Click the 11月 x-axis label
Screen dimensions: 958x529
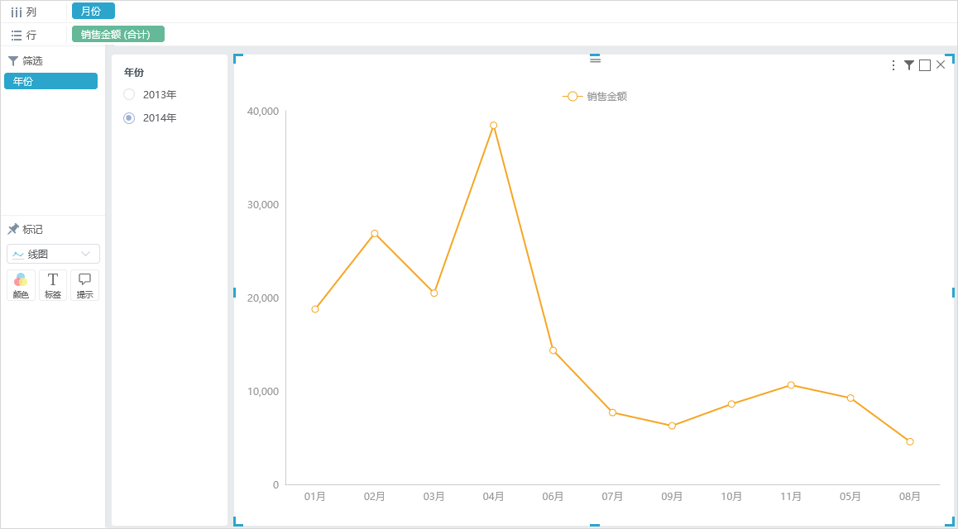tap(791, 497)
